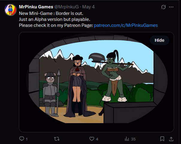Viewport: 181px width, 144px height.
Task: Click the 'New Mini-Game : Border is out' text
Action: 51,13
